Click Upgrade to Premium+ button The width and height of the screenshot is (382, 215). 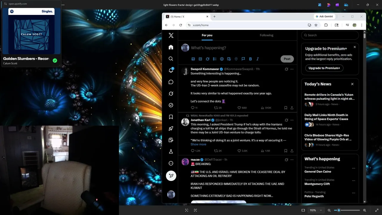(324, 68)
